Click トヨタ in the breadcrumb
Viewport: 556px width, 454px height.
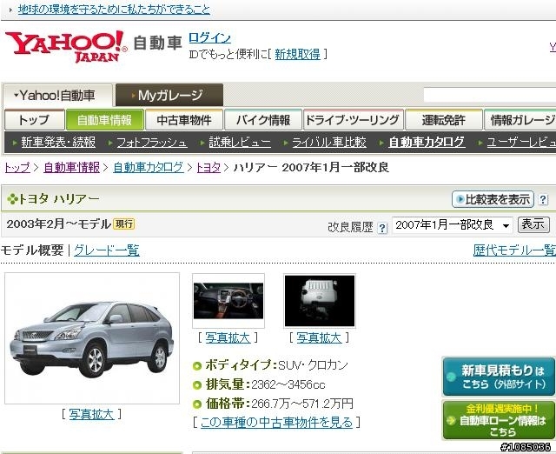pos(208,167)
